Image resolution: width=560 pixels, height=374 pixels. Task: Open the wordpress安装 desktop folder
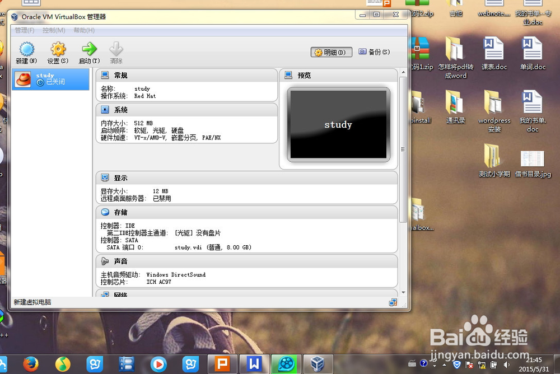pyautogui.click(x=494, y=111)
